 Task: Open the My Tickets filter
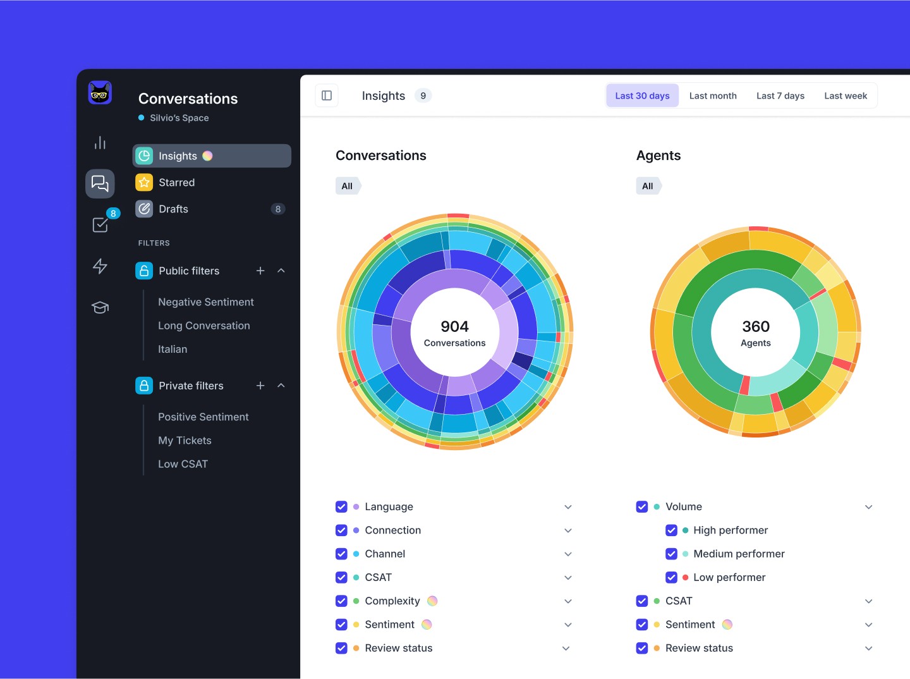(185, 441)
